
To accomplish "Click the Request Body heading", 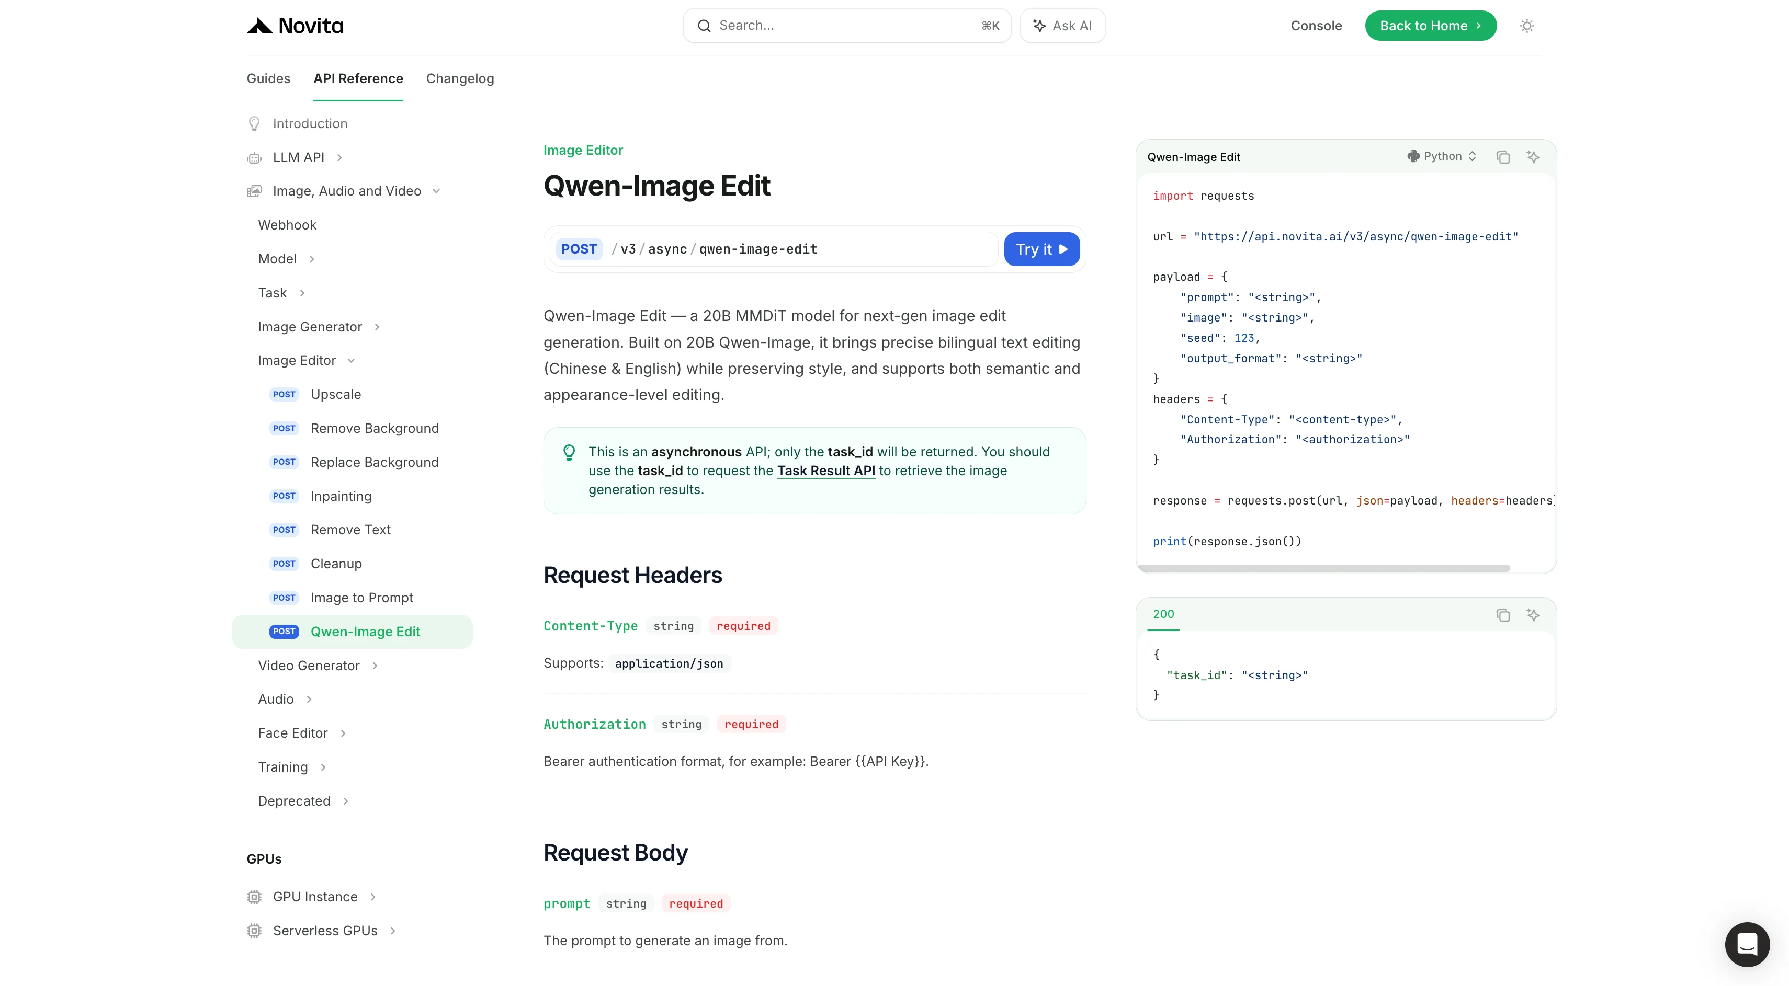I will click(x=615, y=853).
